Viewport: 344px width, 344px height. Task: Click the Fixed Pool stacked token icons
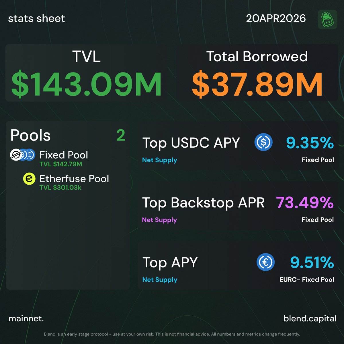(23, 155)
